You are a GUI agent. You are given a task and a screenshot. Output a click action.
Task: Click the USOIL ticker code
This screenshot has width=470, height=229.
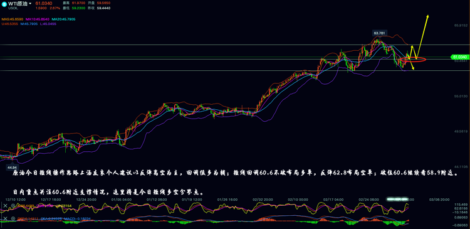coord(13,8)
